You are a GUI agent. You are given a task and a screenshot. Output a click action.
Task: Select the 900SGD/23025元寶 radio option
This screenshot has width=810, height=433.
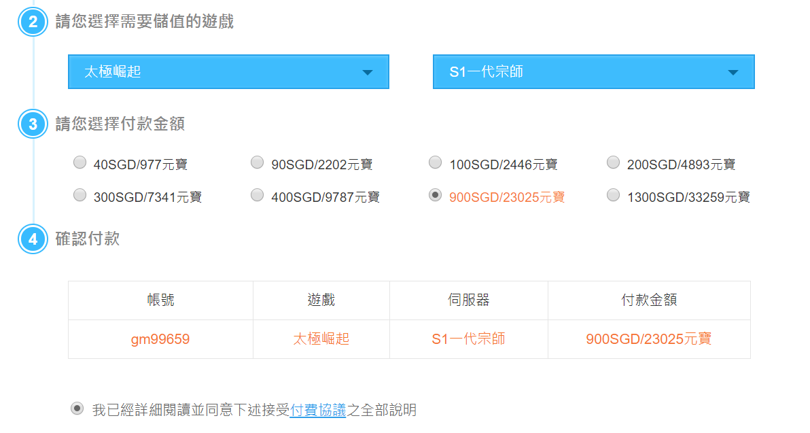tap(436, 195)
